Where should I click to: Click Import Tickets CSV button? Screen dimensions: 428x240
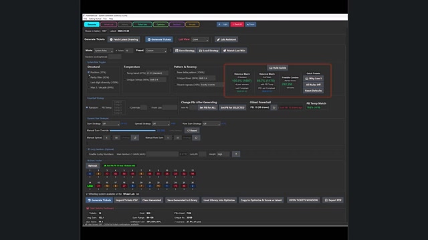coord(126,200)
